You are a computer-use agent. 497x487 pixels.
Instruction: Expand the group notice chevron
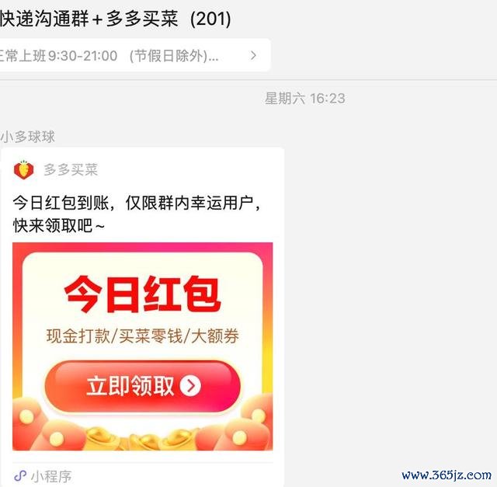[x=253, y=55]
